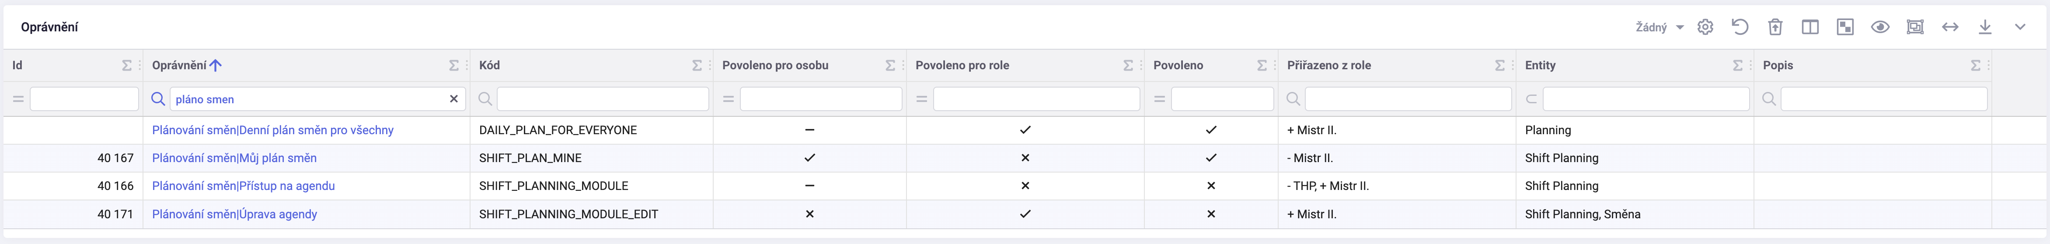Click the horizontal fit-width arrows icon
This screenshot has width=2050, height=244.
click(1950, 27)
